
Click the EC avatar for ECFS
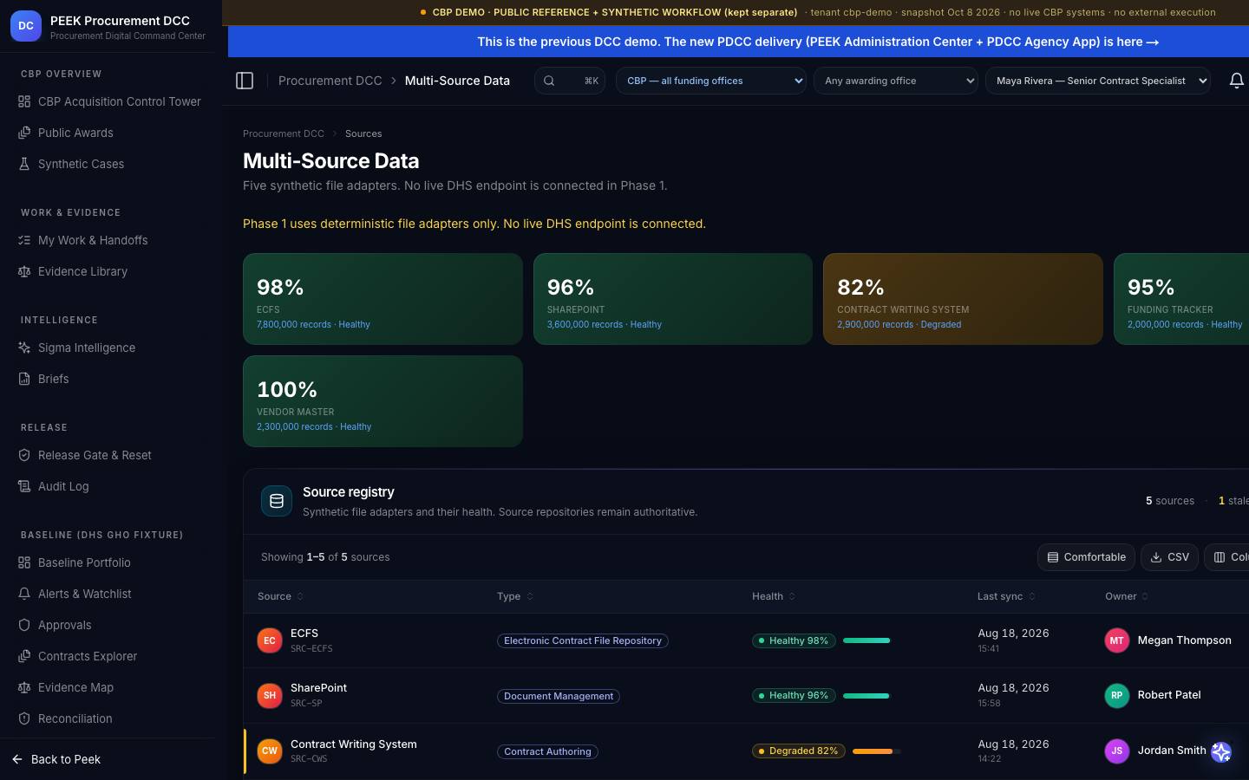(x=270, y=640)
